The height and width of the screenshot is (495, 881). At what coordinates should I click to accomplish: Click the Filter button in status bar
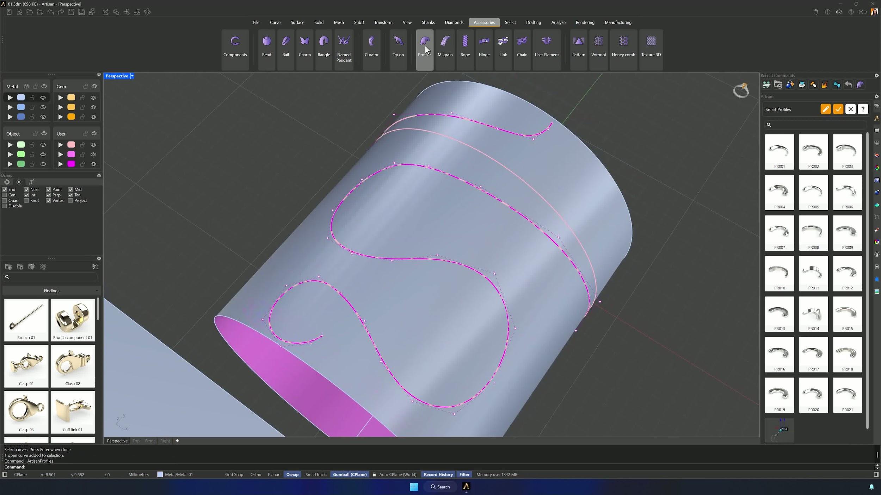(464, 475)
